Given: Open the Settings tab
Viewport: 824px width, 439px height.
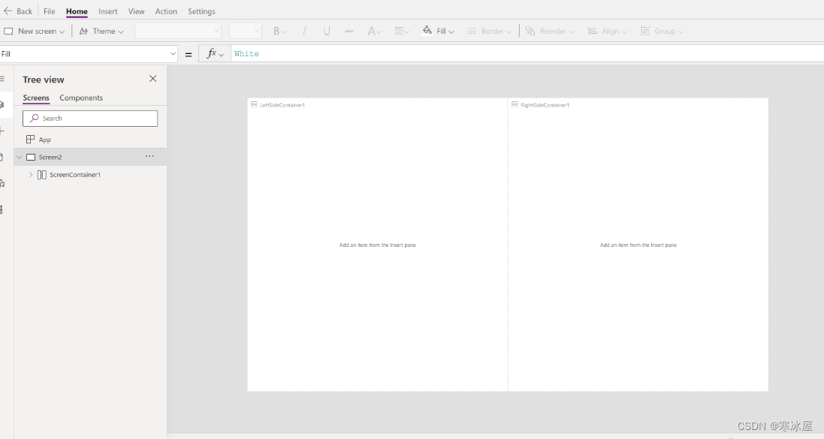Looking at the screenshot, I should coord(201,11).
